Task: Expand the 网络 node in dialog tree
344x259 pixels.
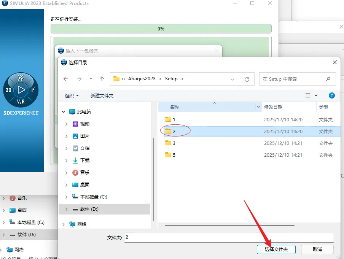Action: (64, 224)
